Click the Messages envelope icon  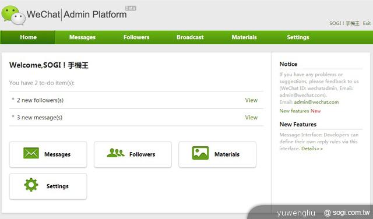coord(31,153)
